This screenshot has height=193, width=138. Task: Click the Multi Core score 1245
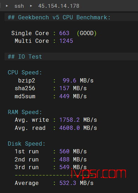66,41
